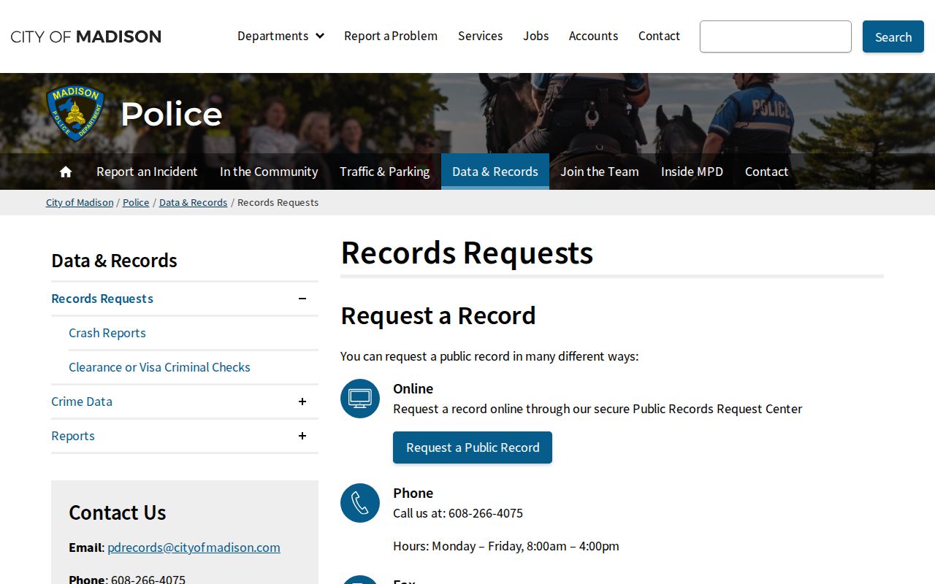Click the large Police header title

[x=172, y=114]
